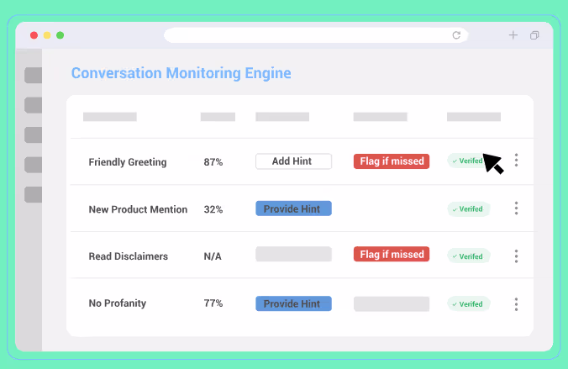Screen dimensions: 568x369
Task: Select the New Product Mention row label
Action: (x=138, y=209)
